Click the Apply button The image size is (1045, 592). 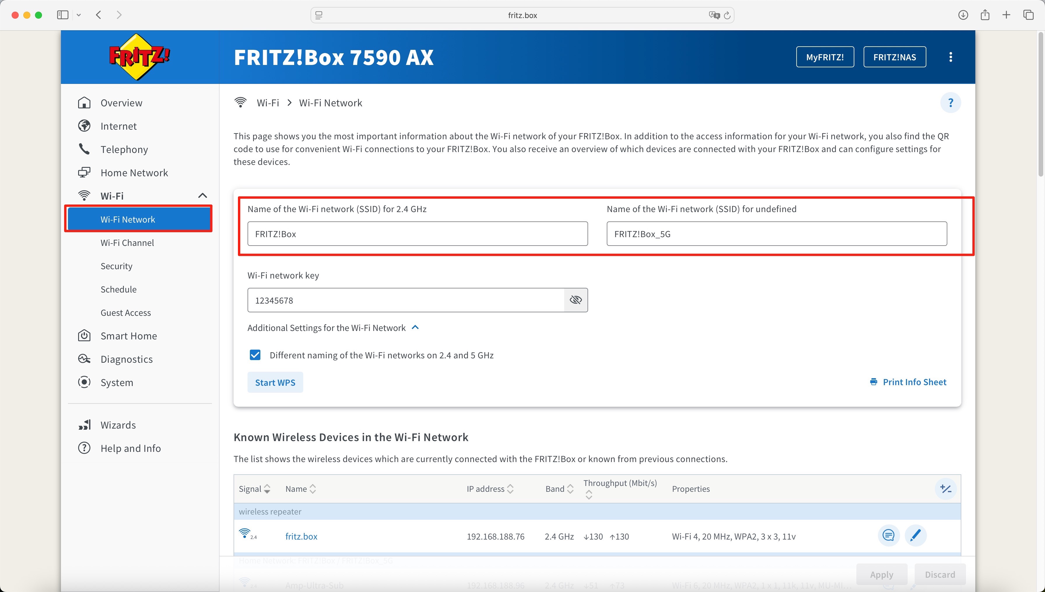click(x=881, y=574)
